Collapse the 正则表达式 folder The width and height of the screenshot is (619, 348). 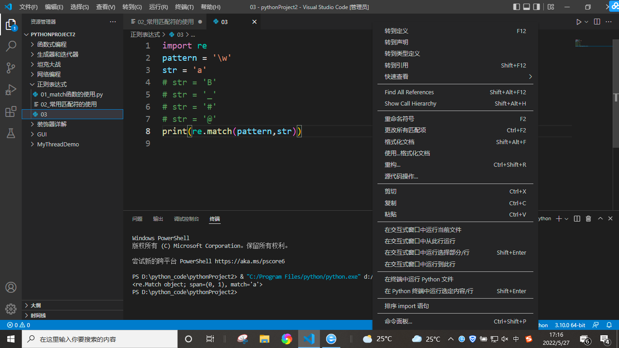pos(73,84)
